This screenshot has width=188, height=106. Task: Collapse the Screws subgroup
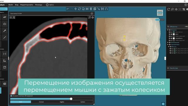click(169, 47)
